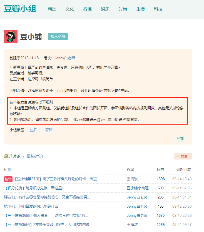204x232 pixels.
Task: Open the 娱乐 navigation tab
Action: point(105,9)
